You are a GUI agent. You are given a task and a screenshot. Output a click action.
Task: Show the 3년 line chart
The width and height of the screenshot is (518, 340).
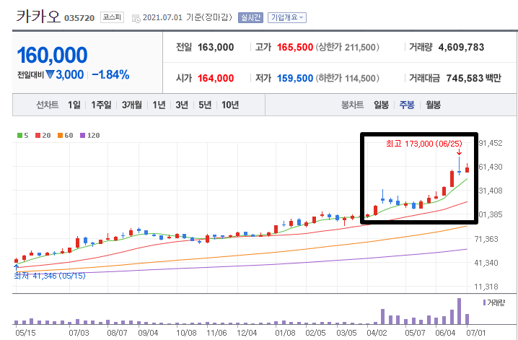[182, 105]
